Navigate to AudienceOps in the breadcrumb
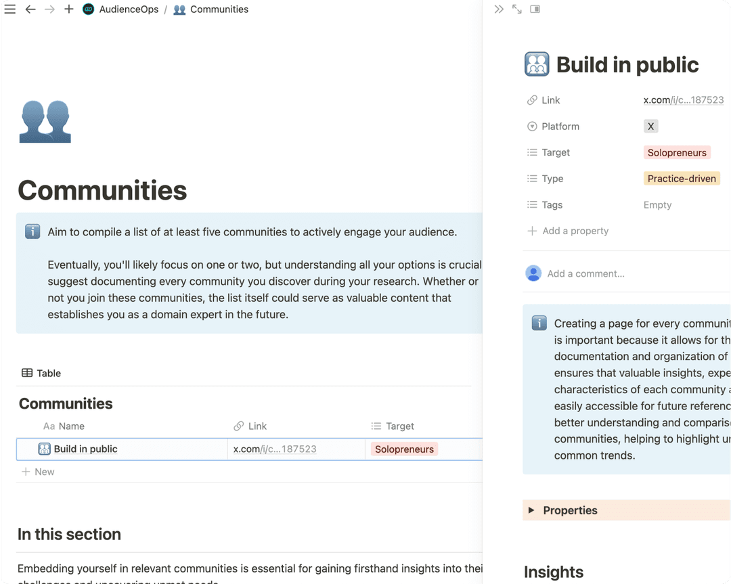Viewport: 731px width, 584px height. pos(129,9)
